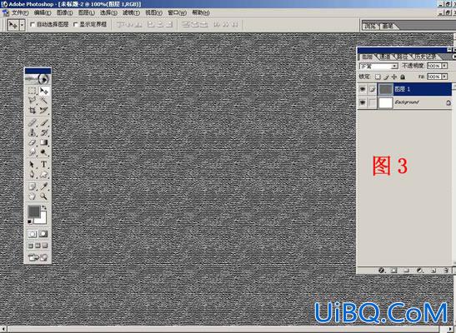Image resolution: width=456 pixels, height=333 pixels.
Task: Open Adobe Online from the toolbox top image
Action: coord(38,79)
